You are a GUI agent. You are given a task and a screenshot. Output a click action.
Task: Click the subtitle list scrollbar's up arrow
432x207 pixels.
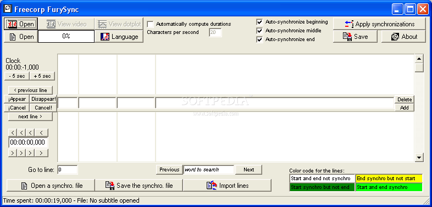pyautogui.click(x=419, y=59)
